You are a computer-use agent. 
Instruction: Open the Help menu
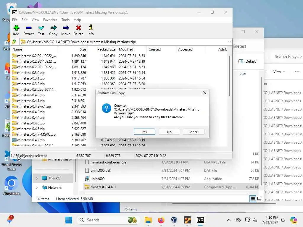point(77,20)
